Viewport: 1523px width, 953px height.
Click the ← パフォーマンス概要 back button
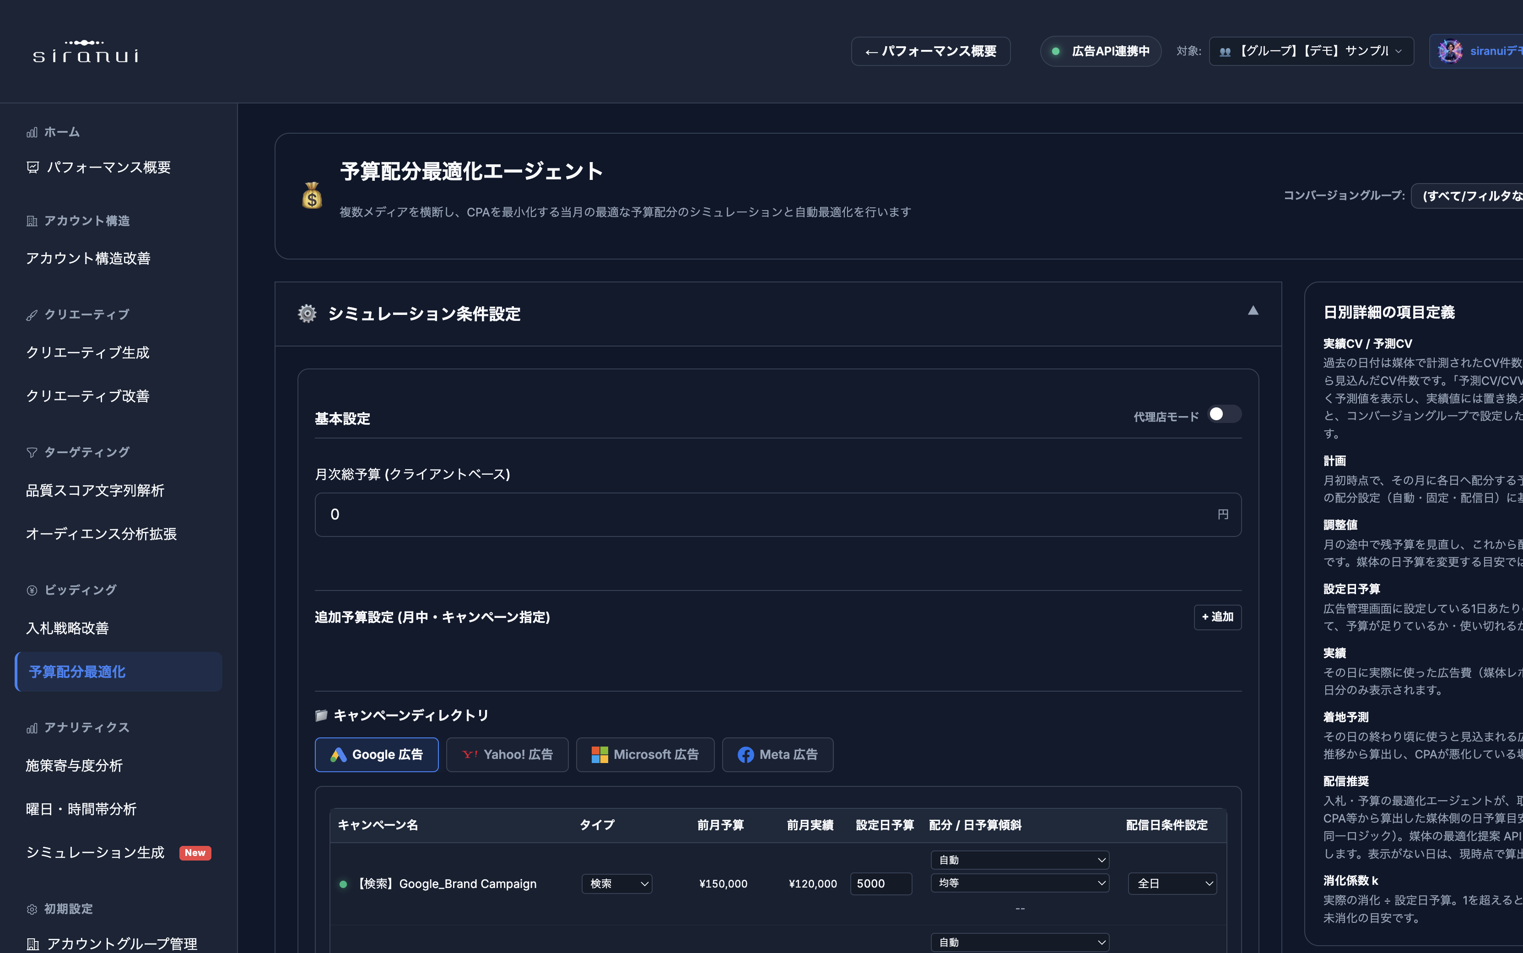click(930, 51)
